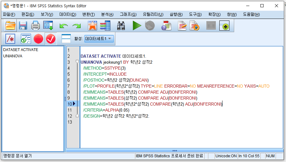The image size is (286, 162).
Task: Toggle breakpoint red circle
Action: pos(38,39)
